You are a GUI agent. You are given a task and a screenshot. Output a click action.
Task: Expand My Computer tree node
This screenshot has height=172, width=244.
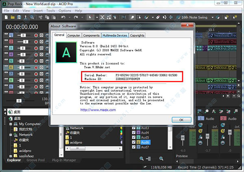click(11, 124)
